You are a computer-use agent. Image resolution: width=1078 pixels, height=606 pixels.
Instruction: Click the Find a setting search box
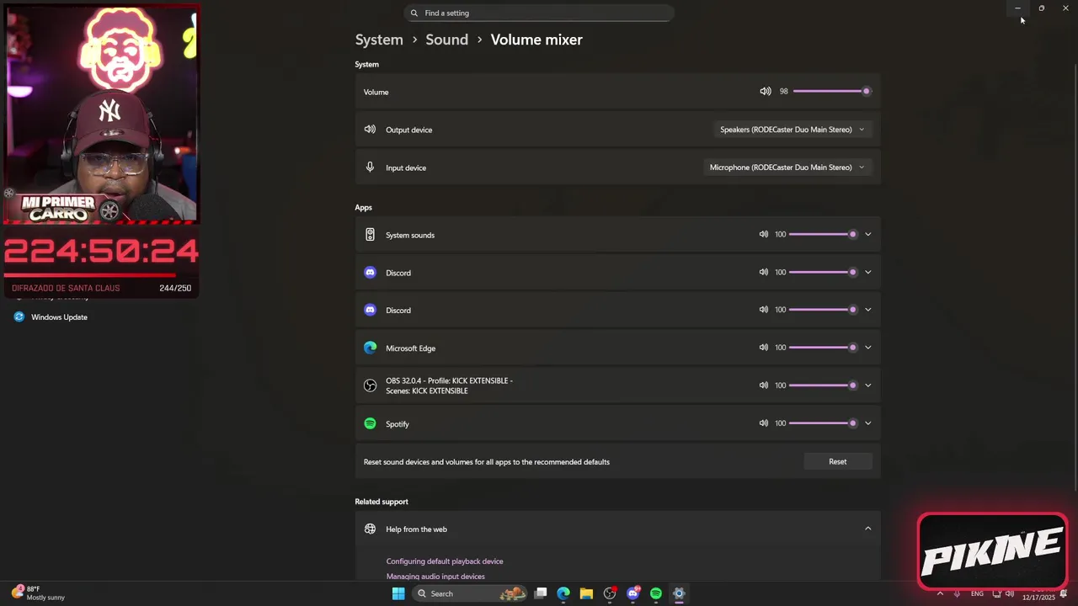click(539, 13)
